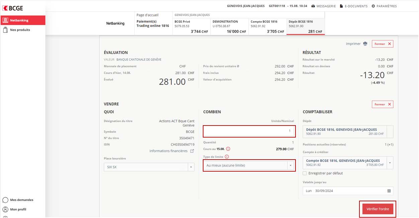Click the price 279.00 CHF
The image size is (419, 218).
(285, 149)
